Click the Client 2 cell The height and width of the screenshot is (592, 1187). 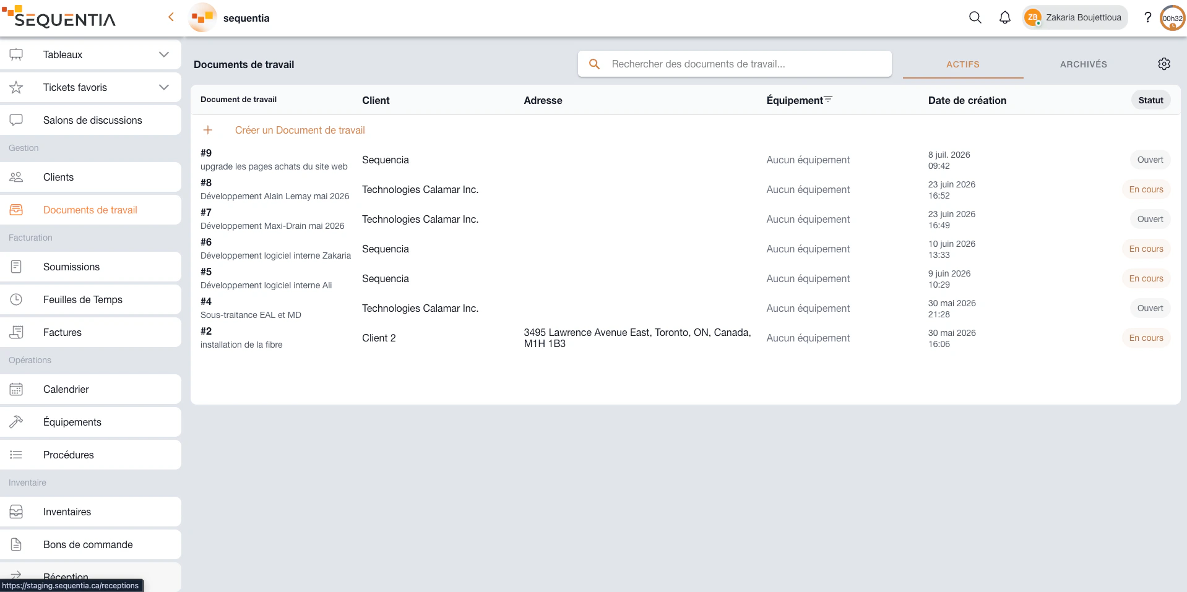379,338
